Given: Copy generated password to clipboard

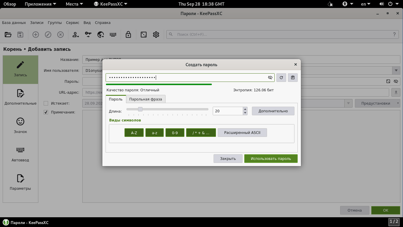Looking at the screenshot, I should pyautogui.click(x=293, y=77).
